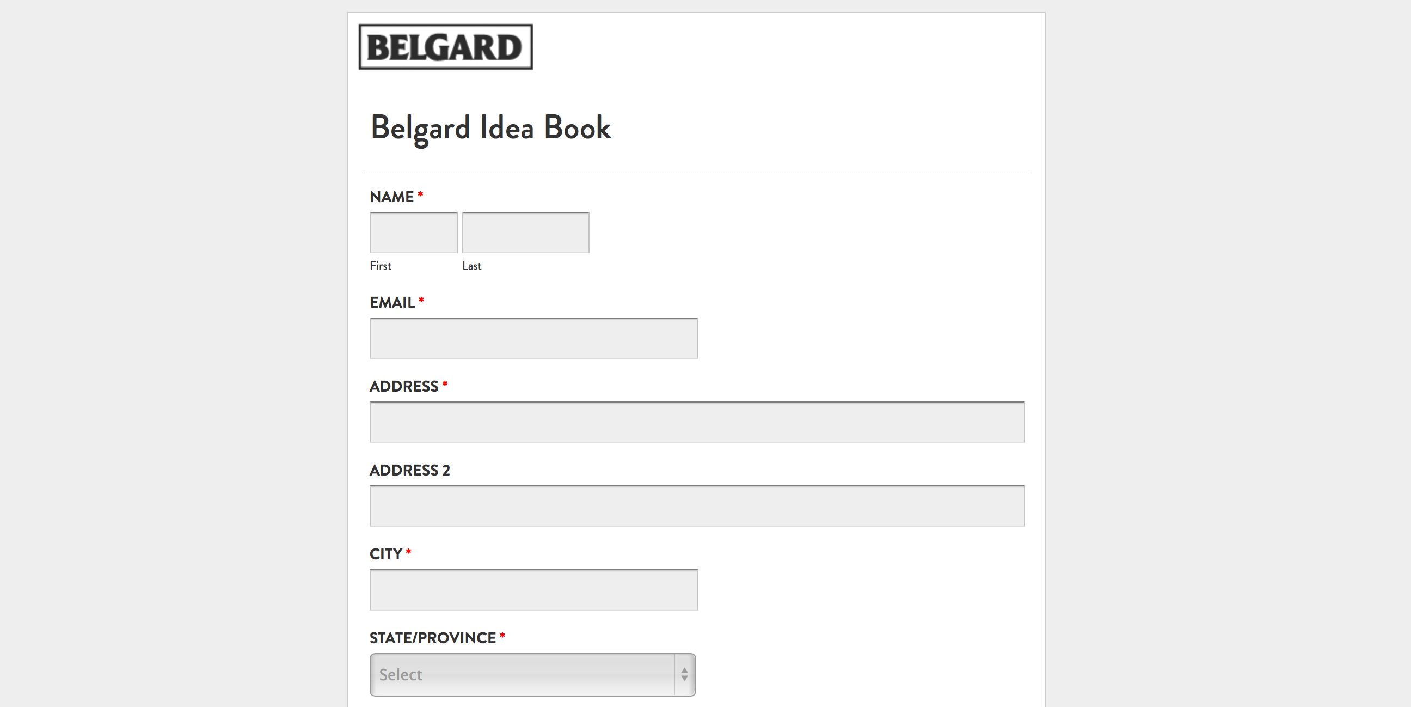Click the CITY field label

point(386,554)
